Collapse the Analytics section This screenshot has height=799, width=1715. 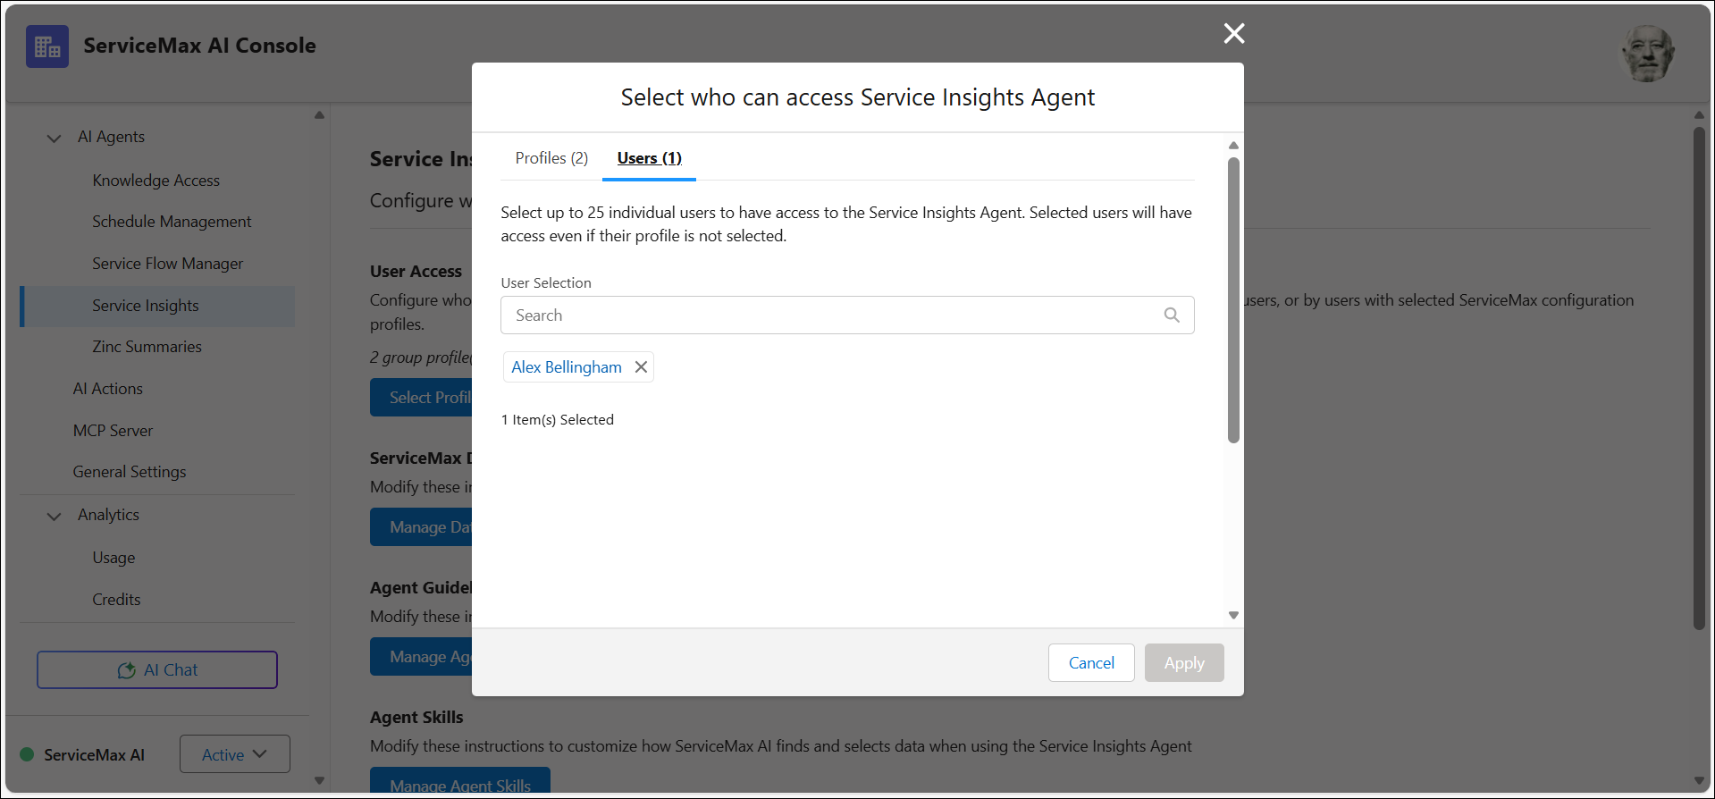pyautogui.click(x=54, y=516)
